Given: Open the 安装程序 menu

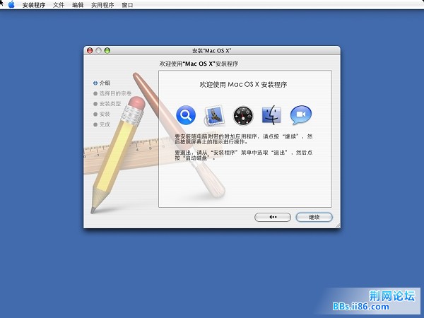Looking at the screenshot, I should [x=34, y=5].
